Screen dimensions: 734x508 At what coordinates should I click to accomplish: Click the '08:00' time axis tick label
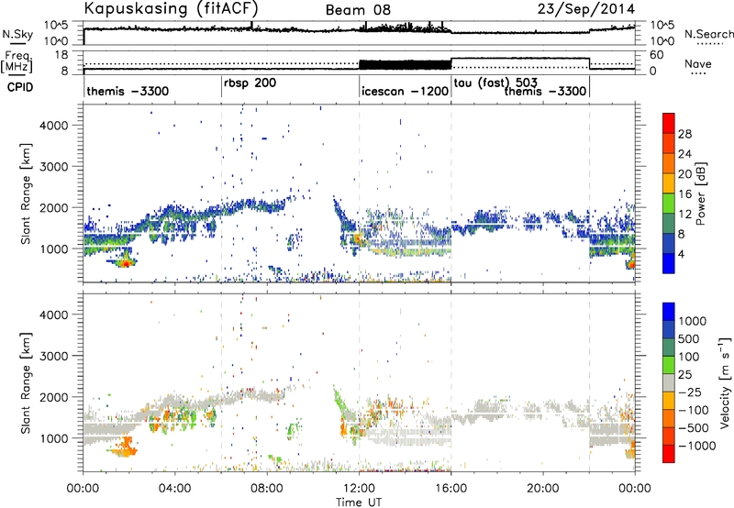267,489
